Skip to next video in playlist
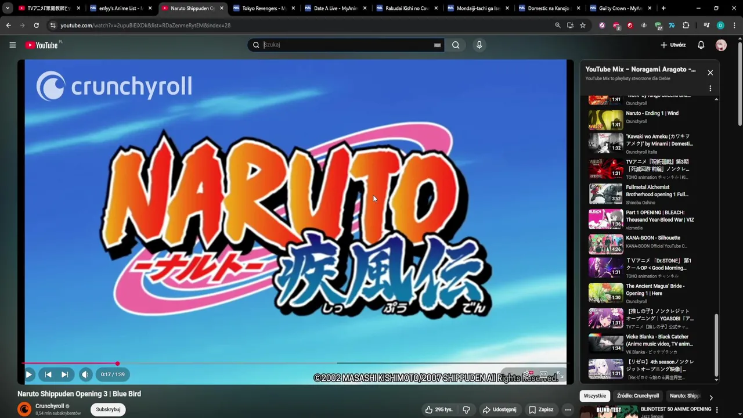Image resolution: width=743 pixels, height=418 pixels. click(x=65, y=374)
